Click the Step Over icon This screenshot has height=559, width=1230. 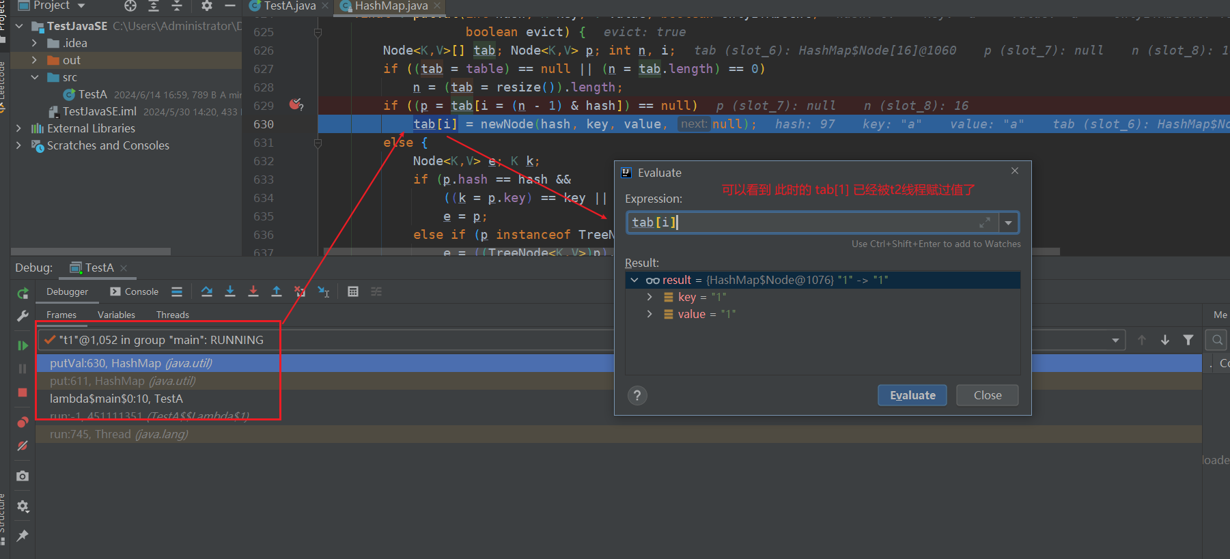point(207,291)
